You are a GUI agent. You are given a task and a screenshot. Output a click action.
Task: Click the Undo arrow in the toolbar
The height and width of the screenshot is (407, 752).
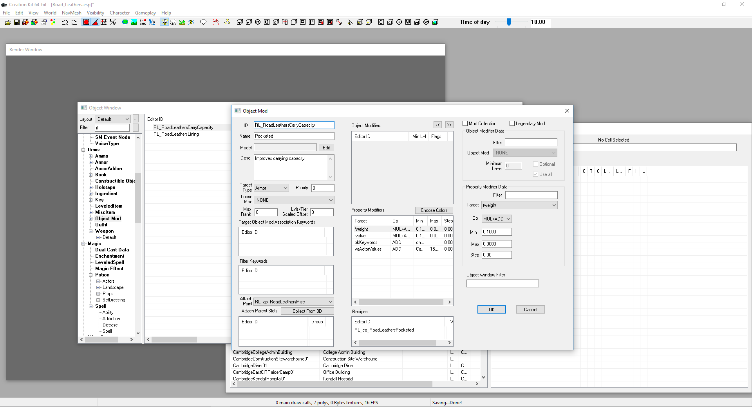click(x=65, y=22)
